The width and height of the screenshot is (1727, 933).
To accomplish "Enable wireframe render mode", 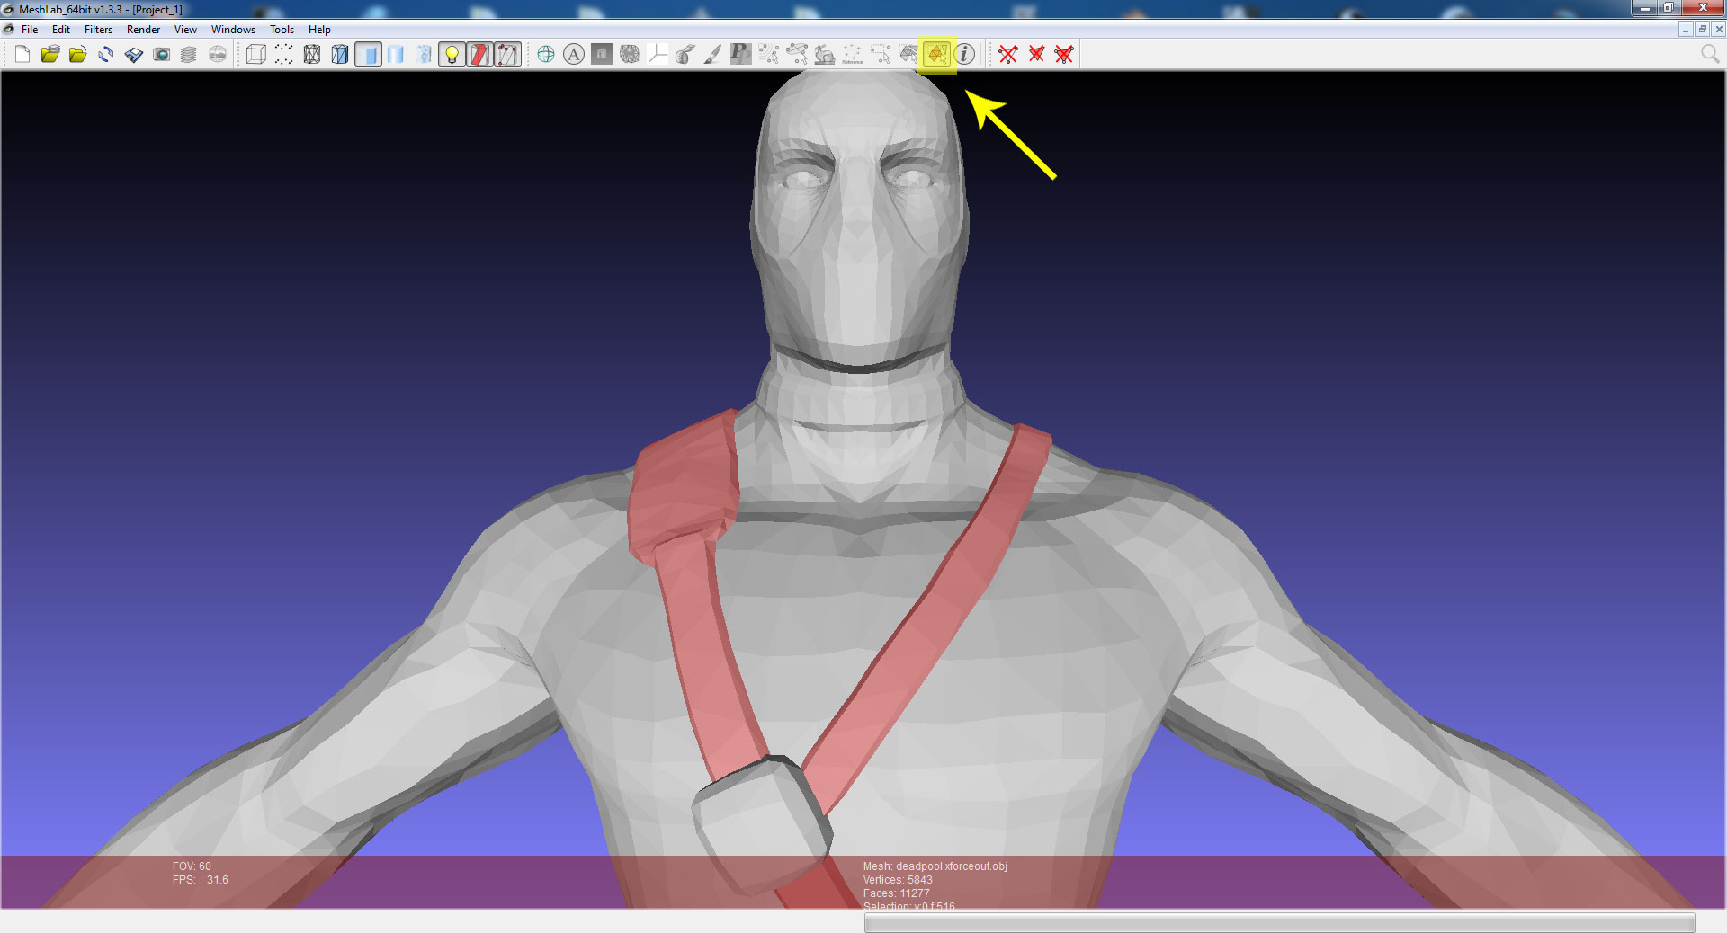I will (312, 55).
